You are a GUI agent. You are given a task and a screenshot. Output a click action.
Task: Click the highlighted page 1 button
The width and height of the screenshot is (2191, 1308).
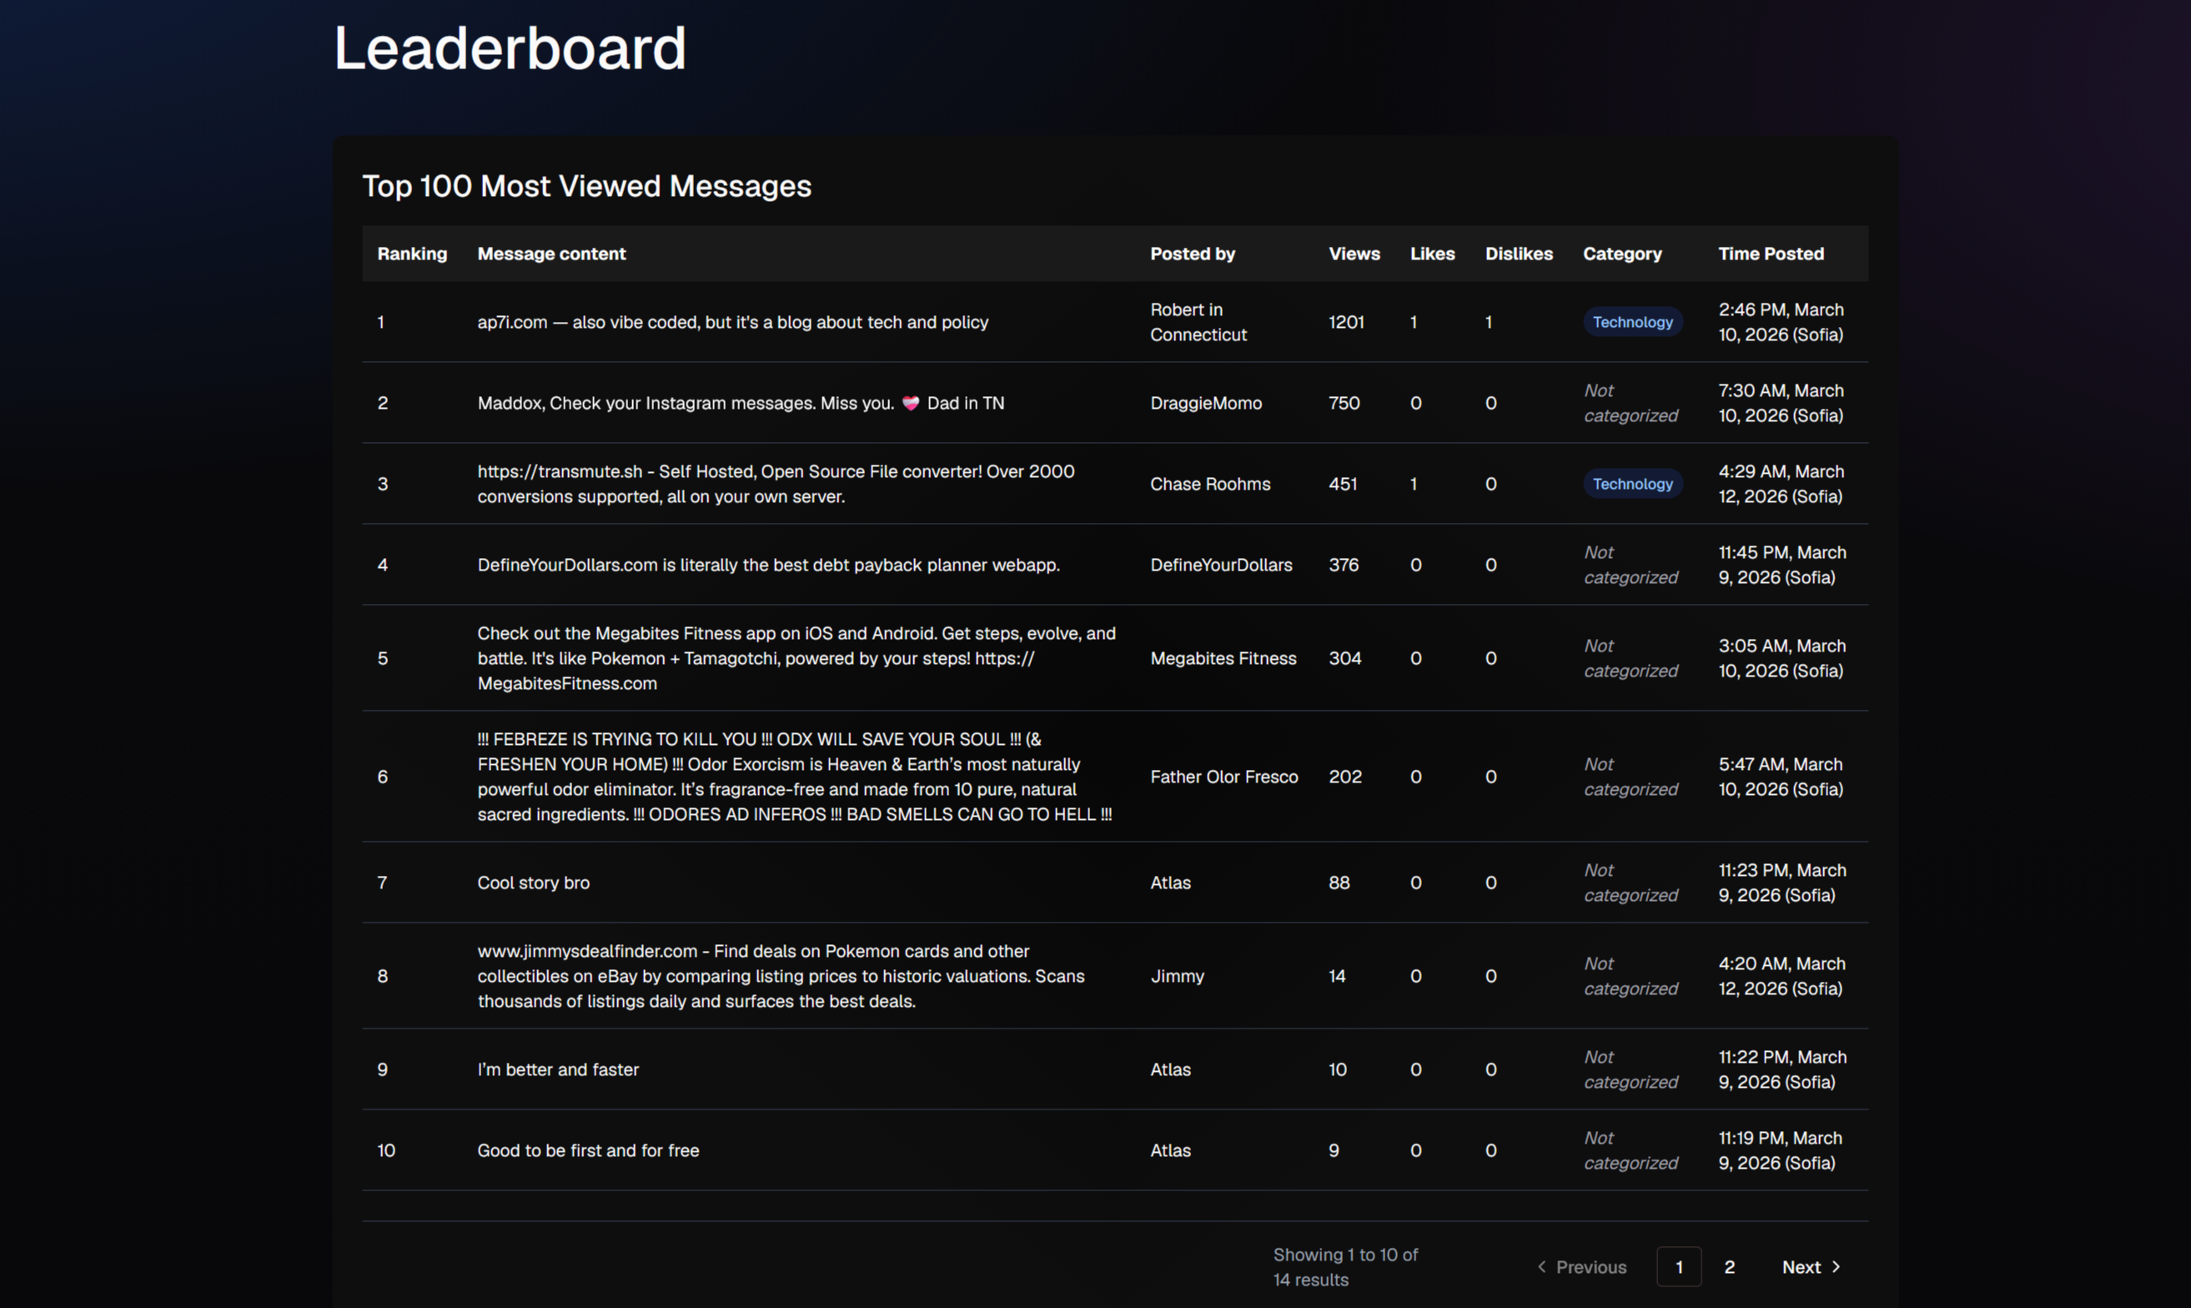click(1680, 1266)
